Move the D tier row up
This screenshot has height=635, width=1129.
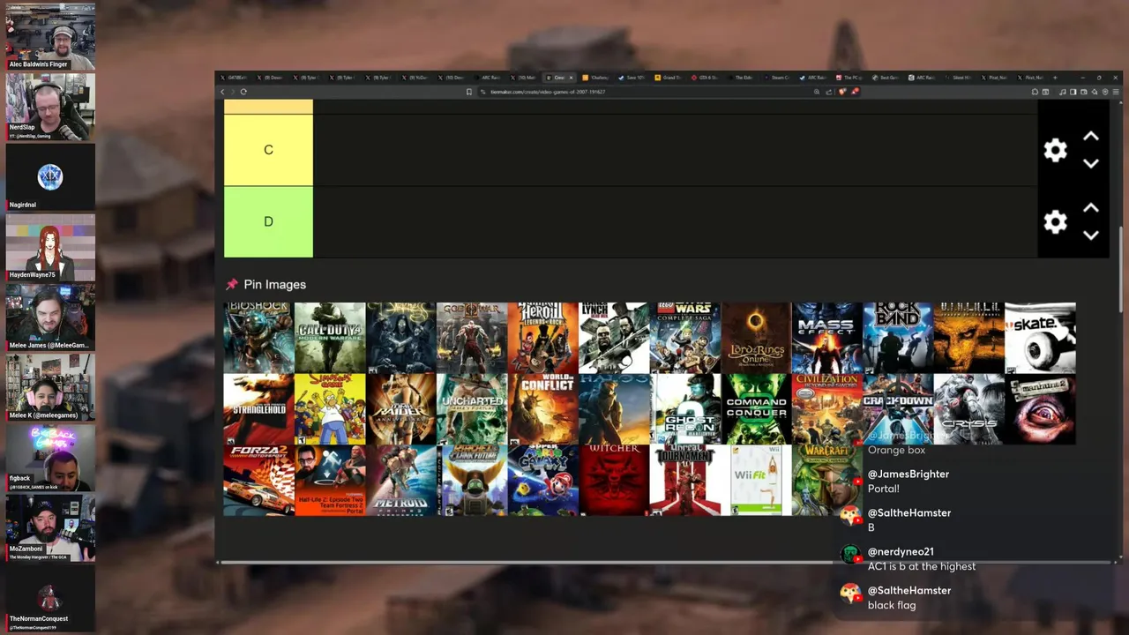click(x=1091, y=208)
